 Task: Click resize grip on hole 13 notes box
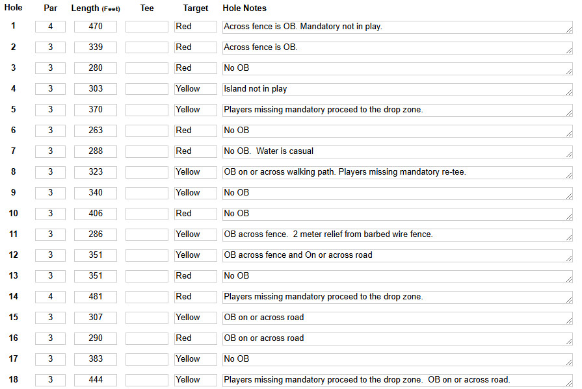(x=569, y=279)
